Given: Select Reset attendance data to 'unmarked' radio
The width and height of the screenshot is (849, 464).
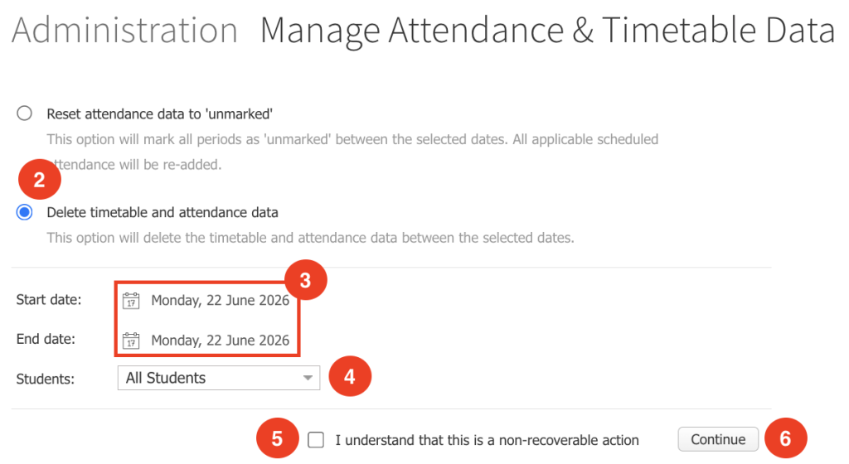Looking at the screenshot, I should point(24,114).
